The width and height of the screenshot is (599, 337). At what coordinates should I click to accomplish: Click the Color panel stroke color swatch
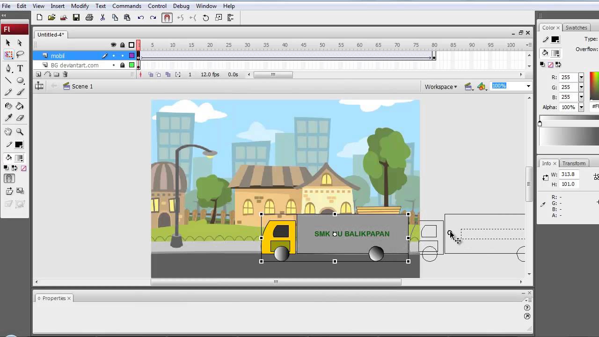555,40
